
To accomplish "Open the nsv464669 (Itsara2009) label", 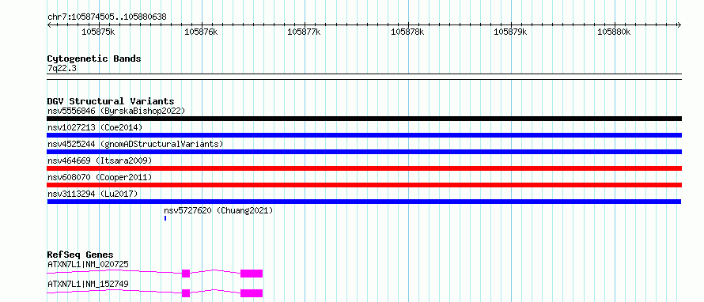I will click(100, 160).
